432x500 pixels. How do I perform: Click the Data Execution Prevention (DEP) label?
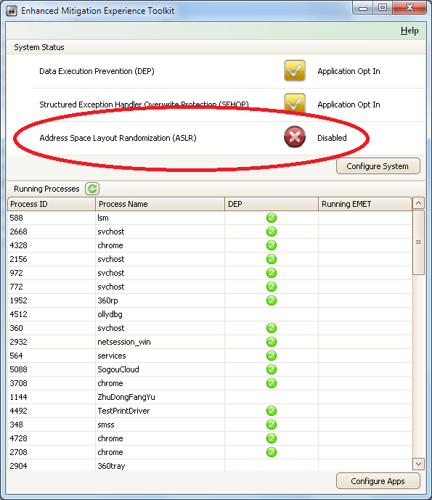pyautogui.click(x=97, y=71)
